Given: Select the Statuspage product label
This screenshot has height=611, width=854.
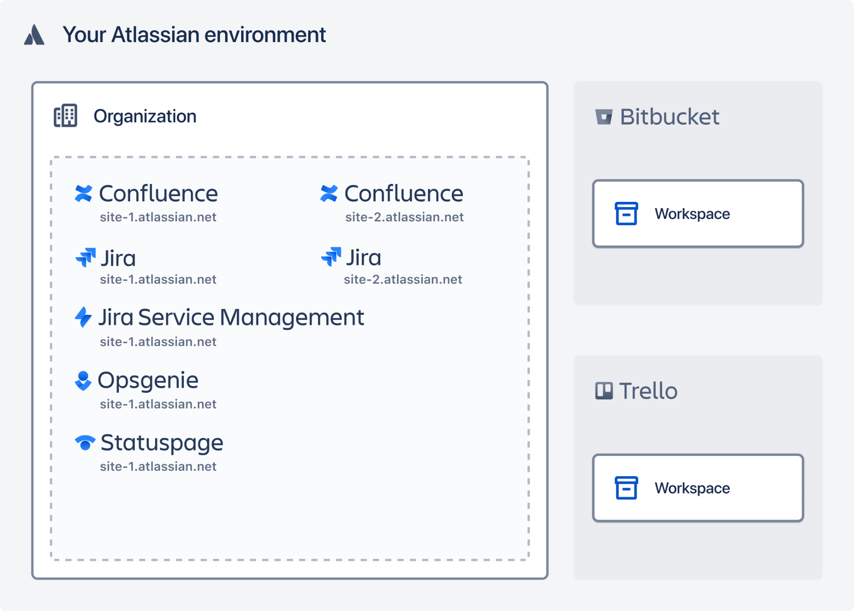Looking at the screenshot, I should pyautogui.click(x=162, y=443).
